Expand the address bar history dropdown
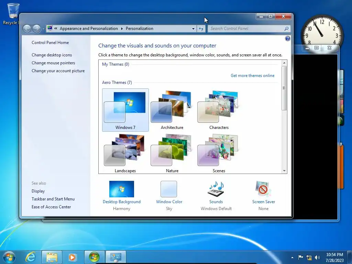This screenshot has height=264, width=352. tap(193, 29)
